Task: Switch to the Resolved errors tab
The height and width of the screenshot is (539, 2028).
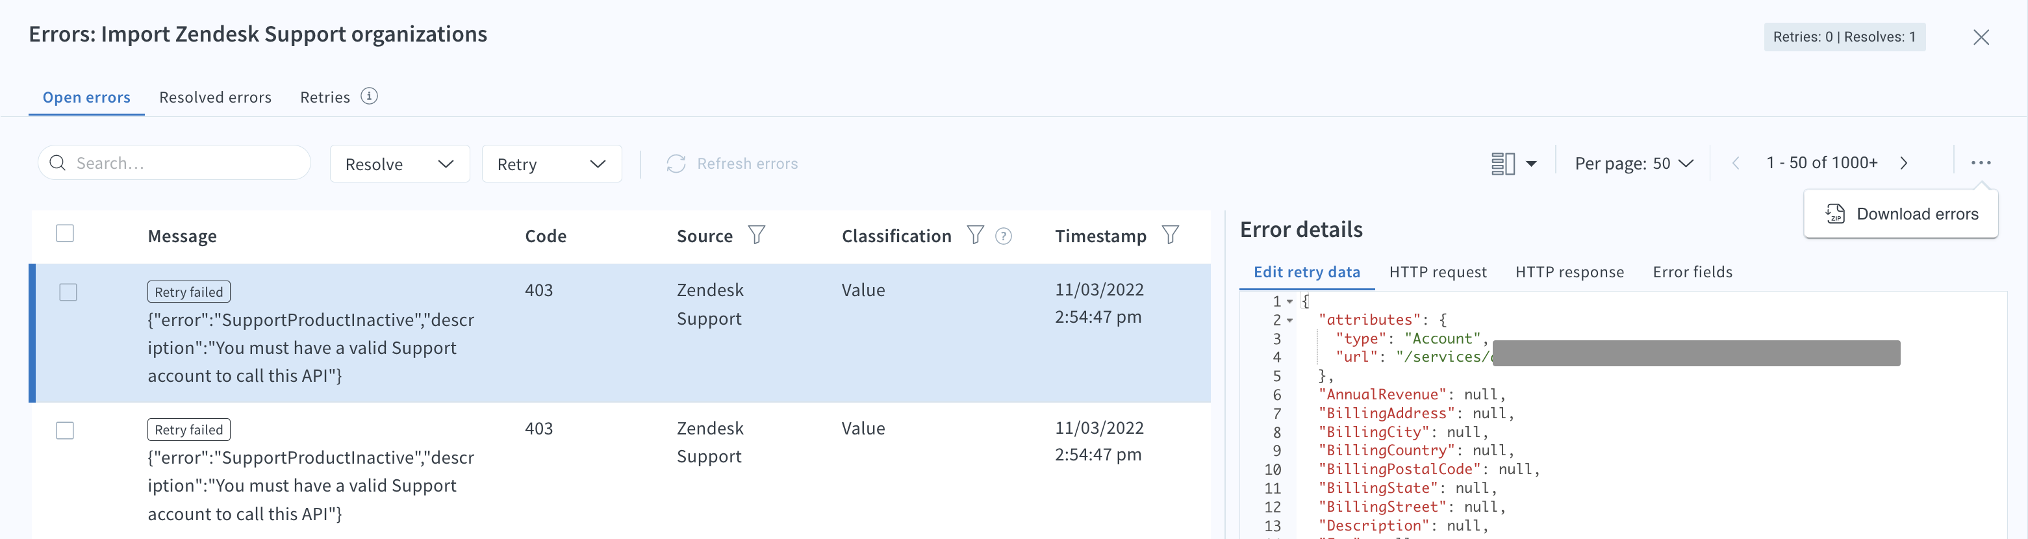Action: (215, 97)
